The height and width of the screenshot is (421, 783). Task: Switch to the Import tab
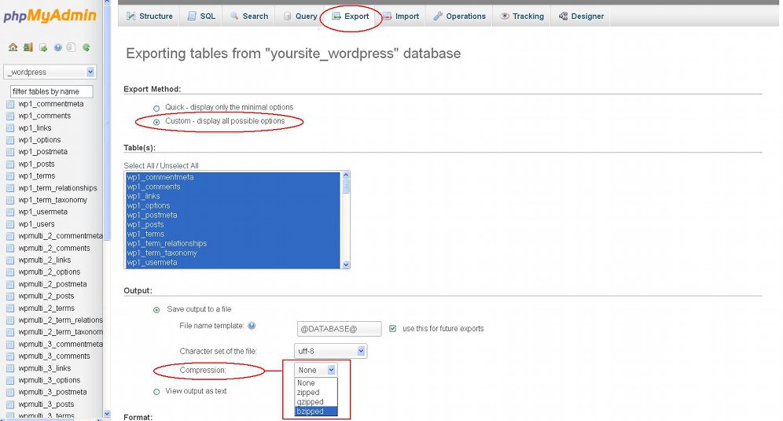click(401, 16)
